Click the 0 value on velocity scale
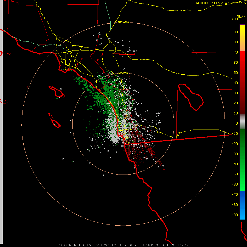The height and width of the screenshot is (247, 247). (x=237, y=123)
